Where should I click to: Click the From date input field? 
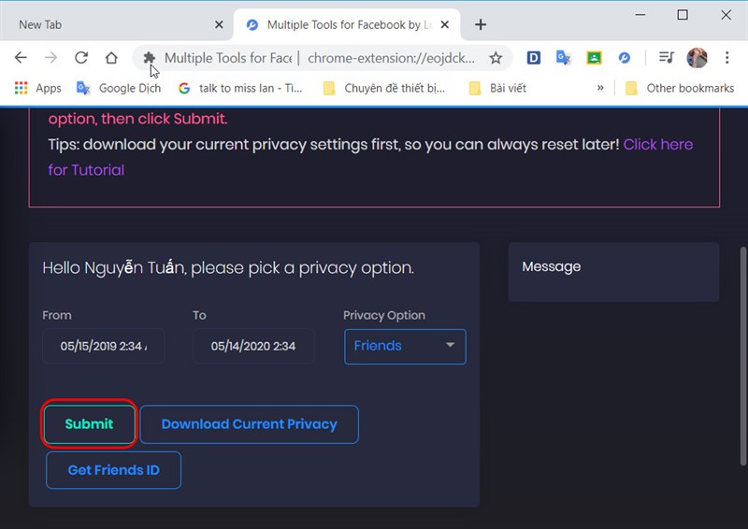pyautogui.click(x=103, y=347)
